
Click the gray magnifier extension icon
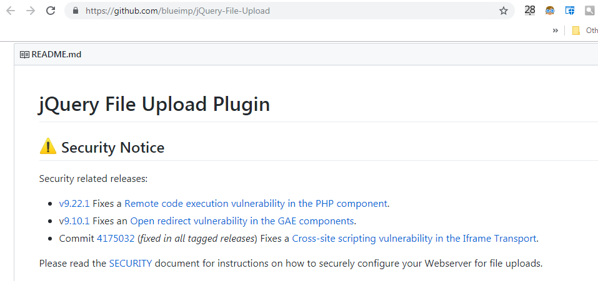click(590, 10)
